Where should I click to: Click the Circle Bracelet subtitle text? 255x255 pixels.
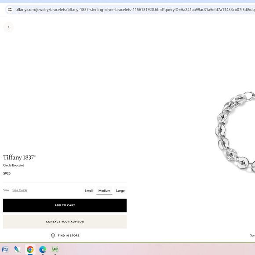coord(14,165)
